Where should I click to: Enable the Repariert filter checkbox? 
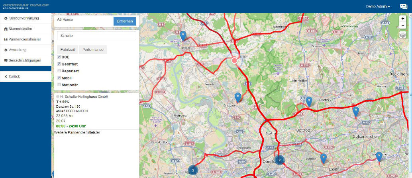(x=59, y=71)
